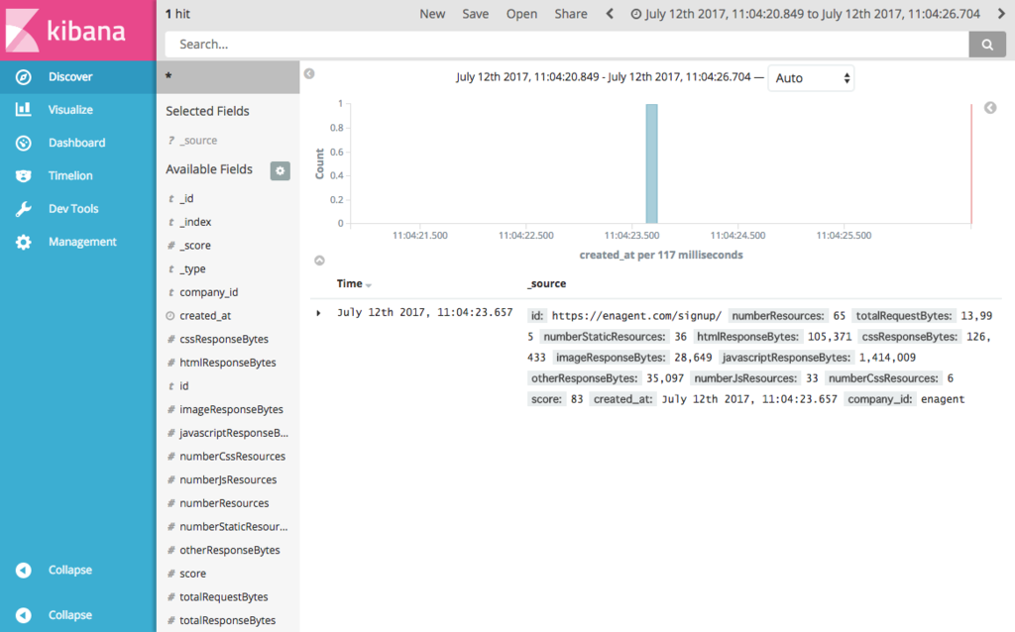The height and width of the screenshot is (632, 1015).
Task: Click bottom Collapse arrow icon
Action: (24, 615)
